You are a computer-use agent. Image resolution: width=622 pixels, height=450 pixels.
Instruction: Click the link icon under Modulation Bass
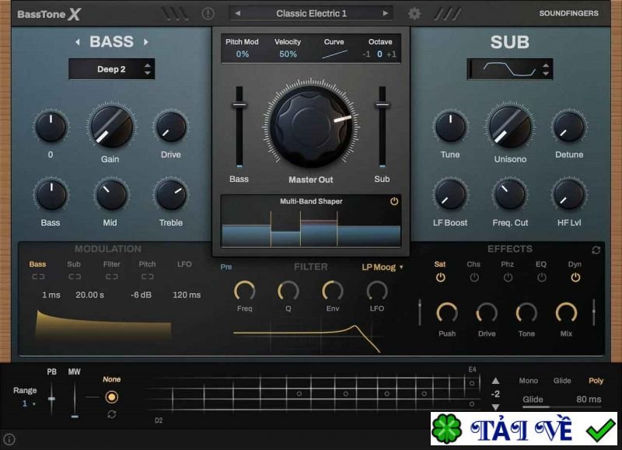click(x=38, y=277)
